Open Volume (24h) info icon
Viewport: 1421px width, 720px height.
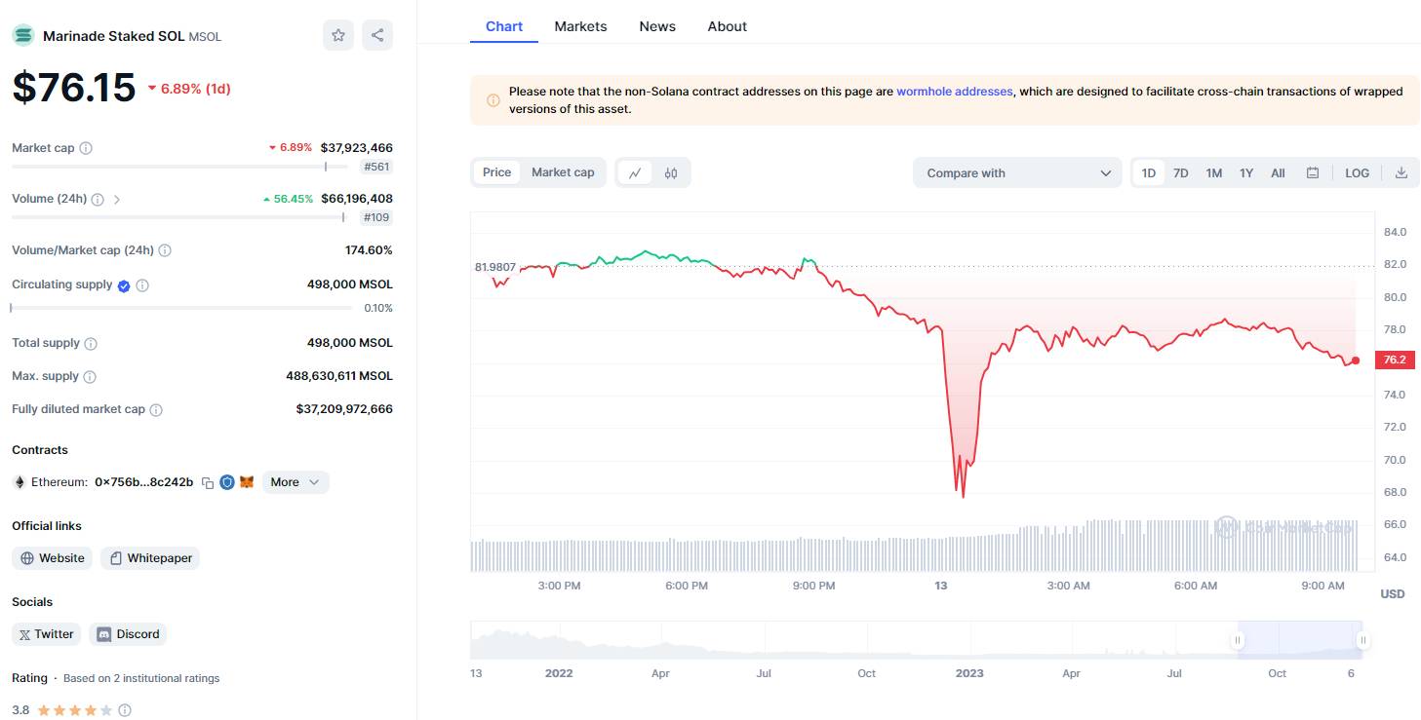tap(98, 199)
